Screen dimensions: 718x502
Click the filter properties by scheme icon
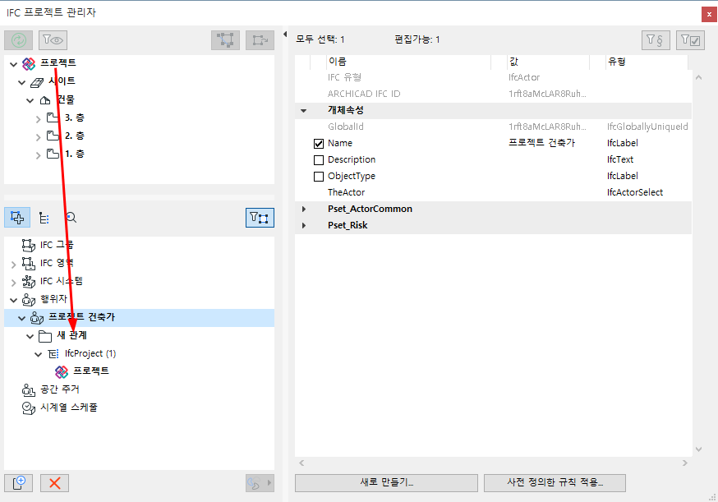click(x=656, y=40)
